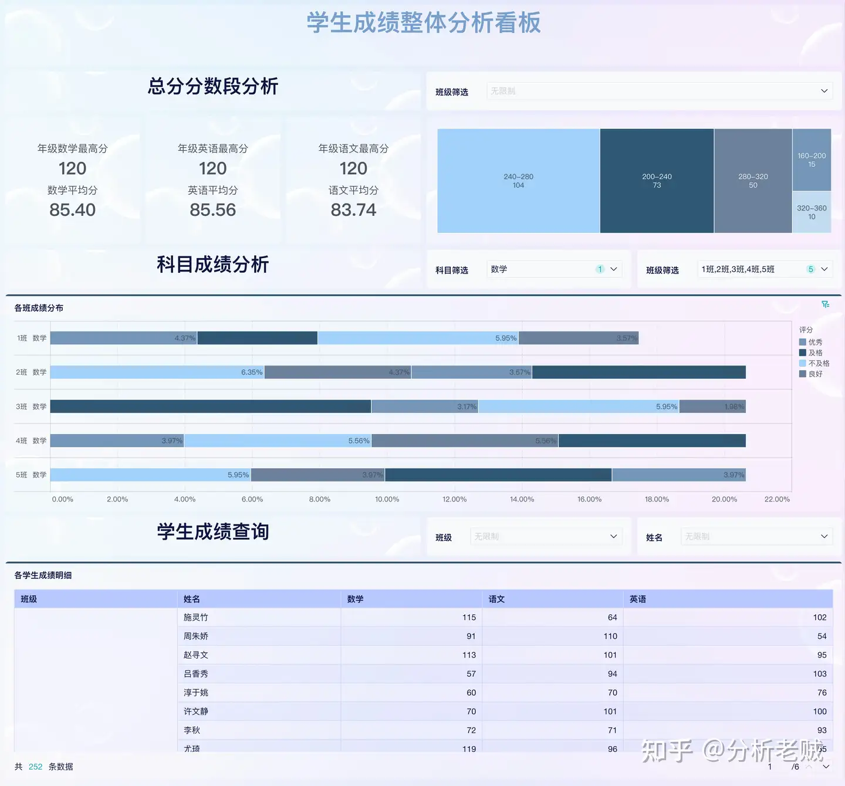The height and width of the screenshot is (786, 845).
Task: Click 数学 column header in table
Action: click(x=411, y=599)
